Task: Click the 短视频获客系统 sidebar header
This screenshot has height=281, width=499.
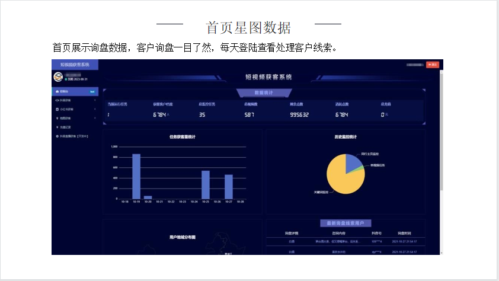Action: click(75, 65)
